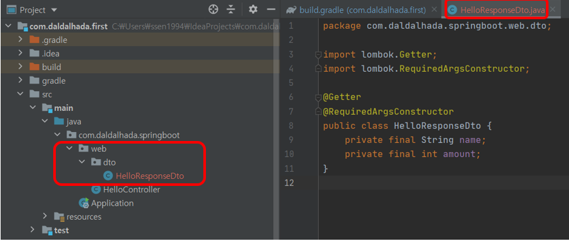Click the Application run-class icon
This screenshot has height=241, width=569.
click(84, 203)
